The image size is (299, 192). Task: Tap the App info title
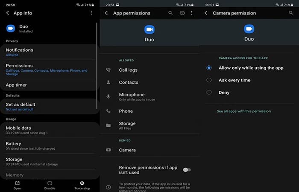pos(23,13)
